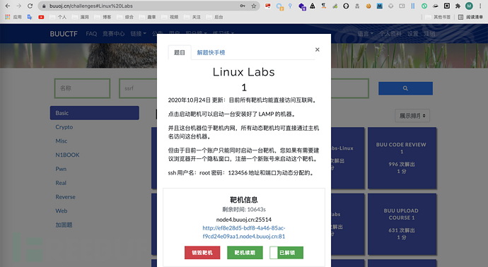The height and width of the screenshot is (267, 488).
Task: Select the Reverse category
Action: (x=65, y=197)
